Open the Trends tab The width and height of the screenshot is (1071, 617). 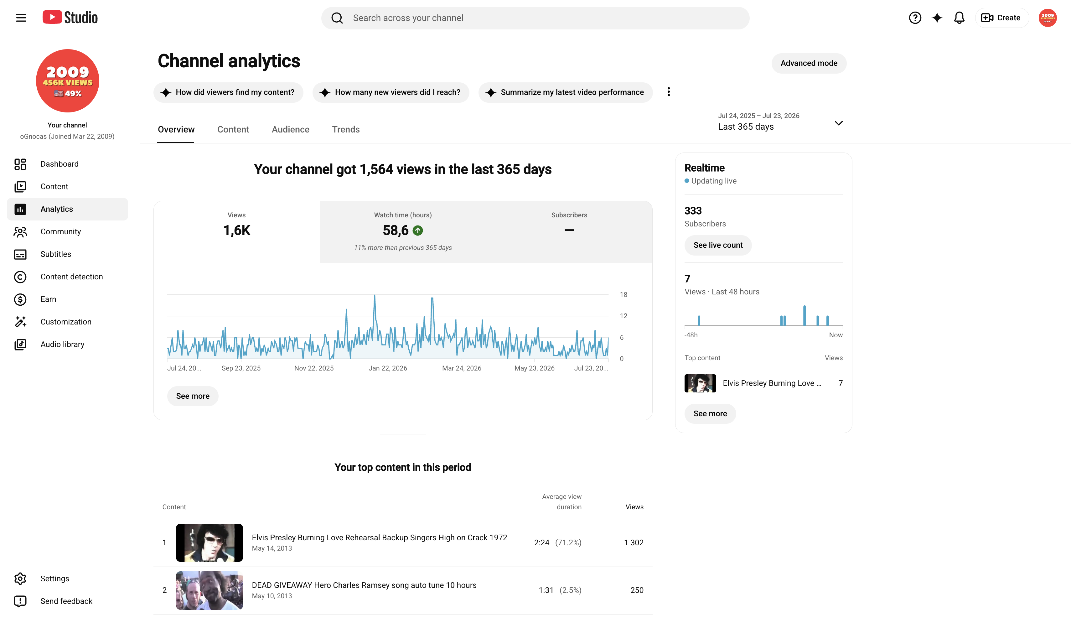click(x=346, y=129)
